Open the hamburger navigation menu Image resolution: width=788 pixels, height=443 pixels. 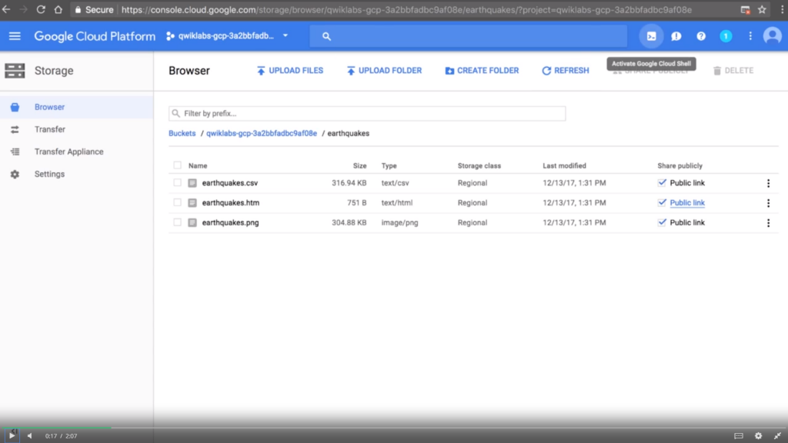15,36
